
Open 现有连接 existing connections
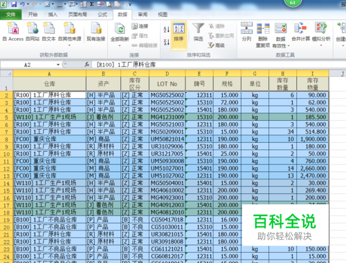(x=95, y=32)
